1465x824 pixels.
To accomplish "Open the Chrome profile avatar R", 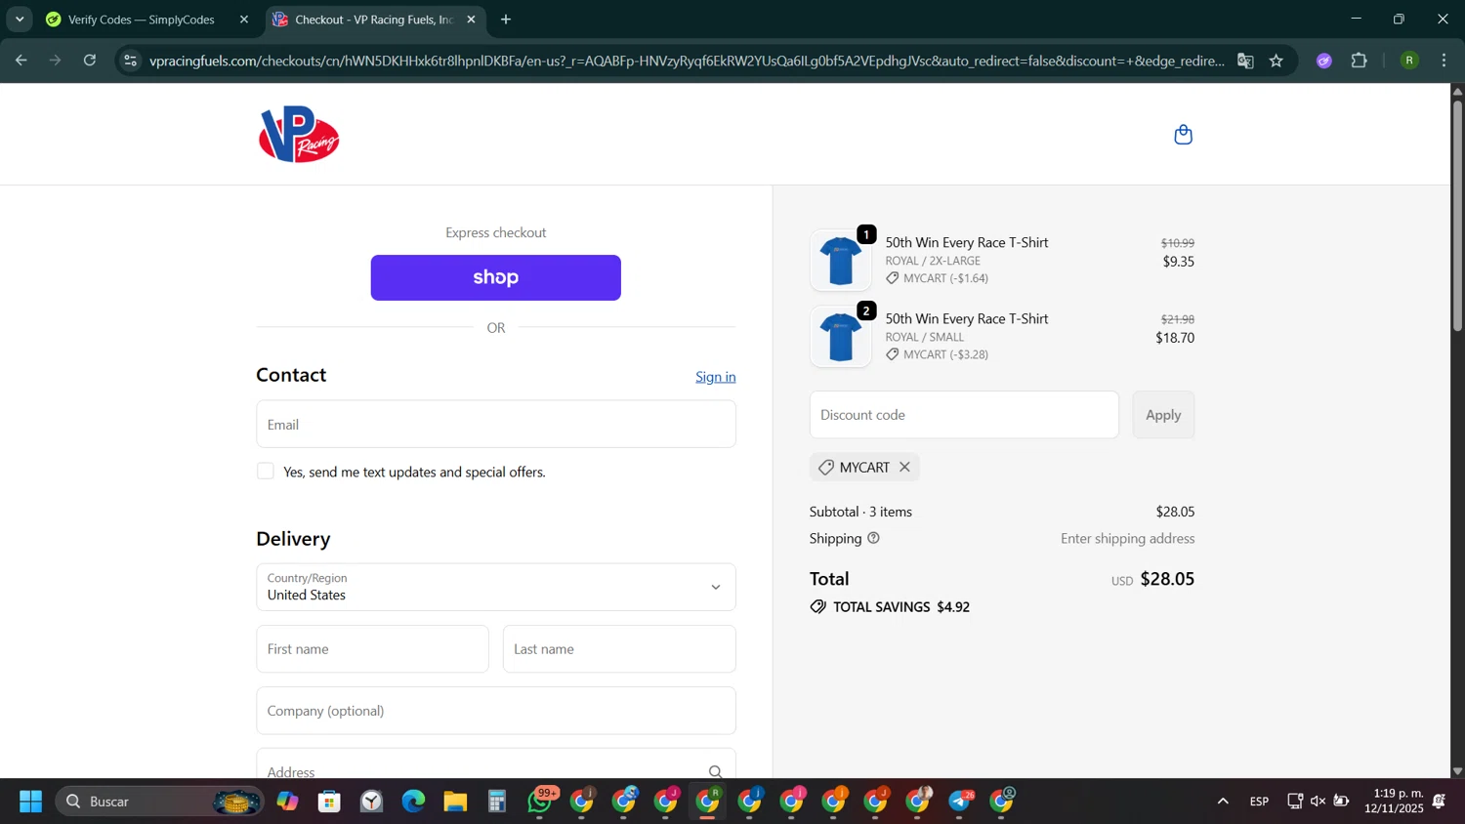I will tap(1409, 61).
